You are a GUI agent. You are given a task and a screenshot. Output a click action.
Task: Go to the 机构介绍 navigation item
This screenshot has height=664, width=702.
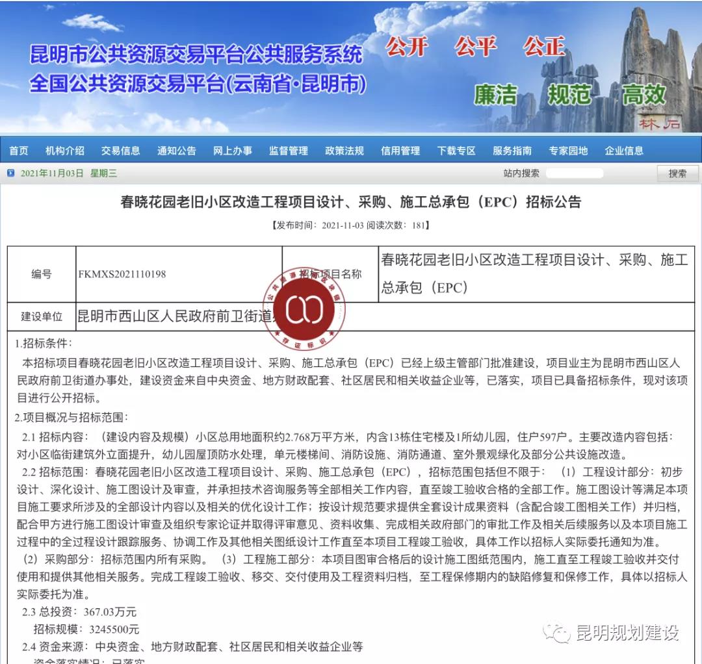65,151
